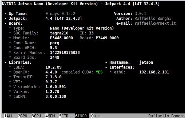
Task: Click the hostname value jetson
Action: tap(146, 62)
